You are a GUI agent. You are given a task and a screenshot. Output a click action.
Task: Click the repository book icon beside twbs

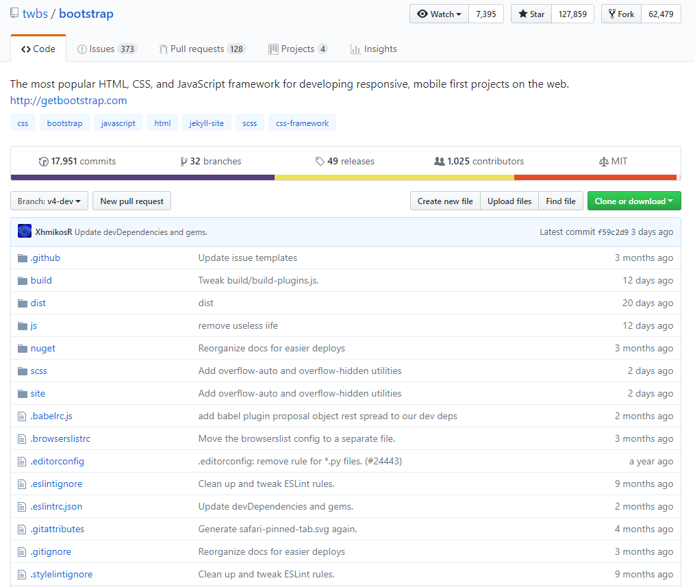pyautogui.click(x=14, y=13)
